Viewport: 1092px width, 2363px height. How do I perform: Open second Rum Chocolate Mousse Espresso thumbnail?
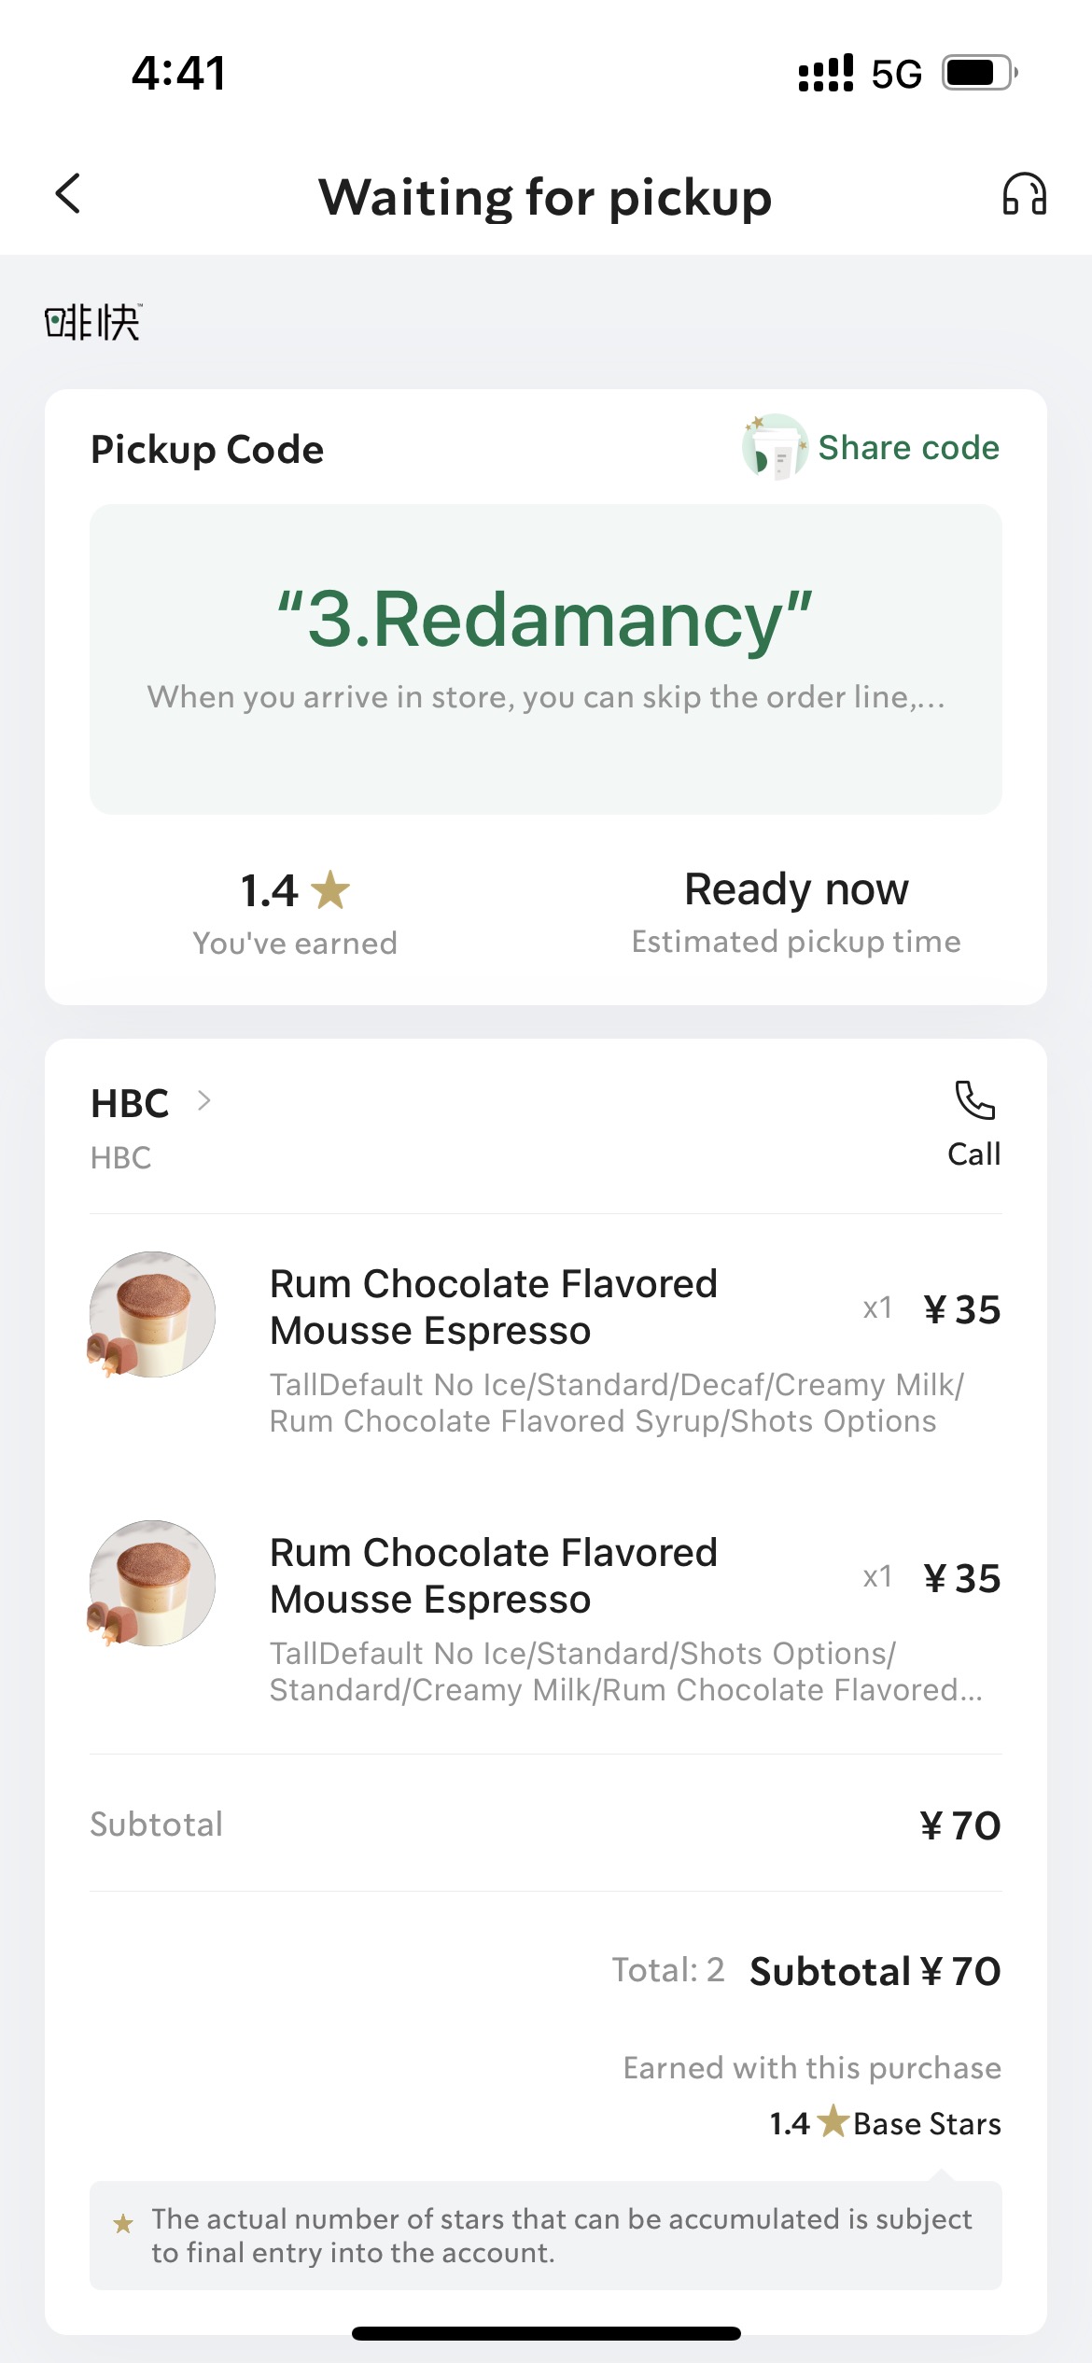click(152, 1583)
